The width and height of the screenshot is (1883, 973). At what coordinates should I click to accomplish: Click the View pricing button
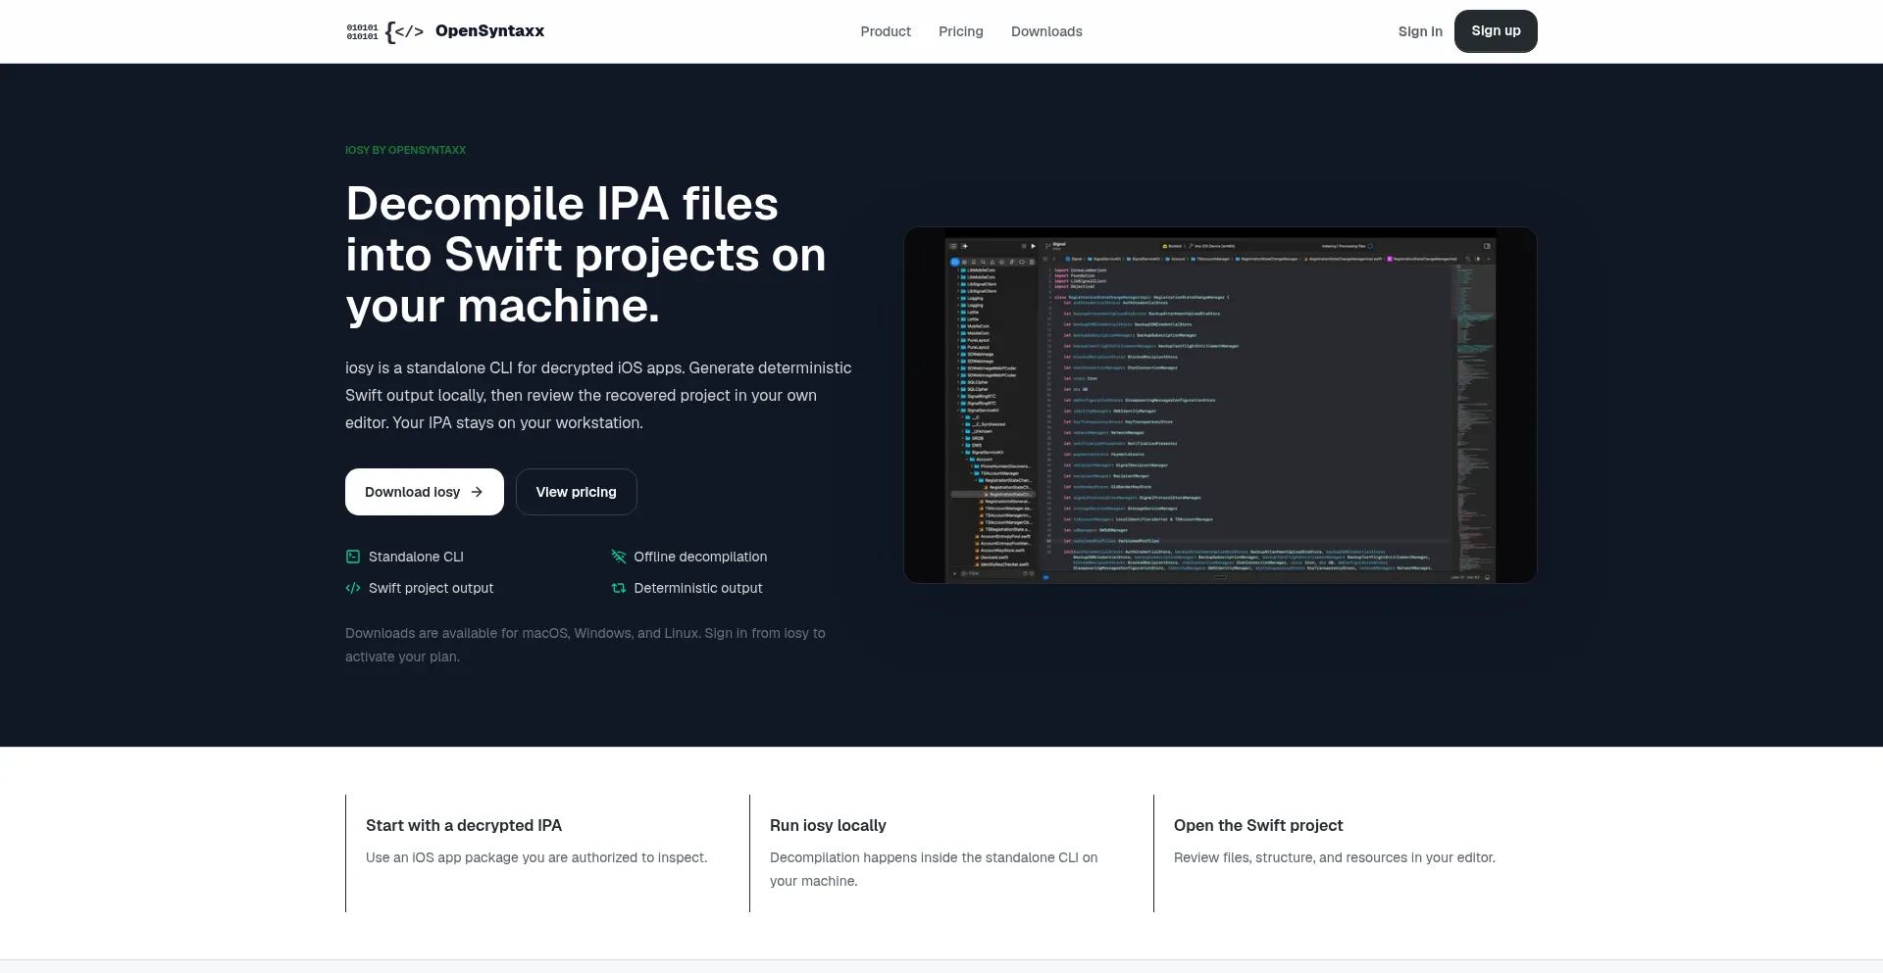(x=577, y=492)
